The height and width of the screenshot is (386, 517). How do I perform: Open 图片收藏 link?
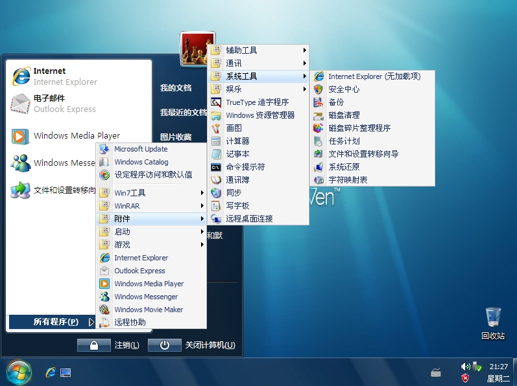tap(176, 137)
